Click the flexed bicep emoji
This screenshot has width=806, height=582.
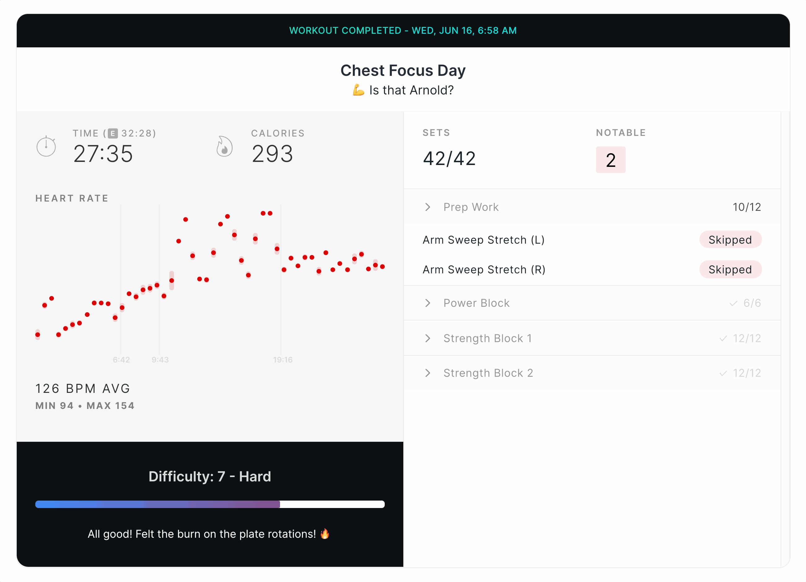click(359, 90)
